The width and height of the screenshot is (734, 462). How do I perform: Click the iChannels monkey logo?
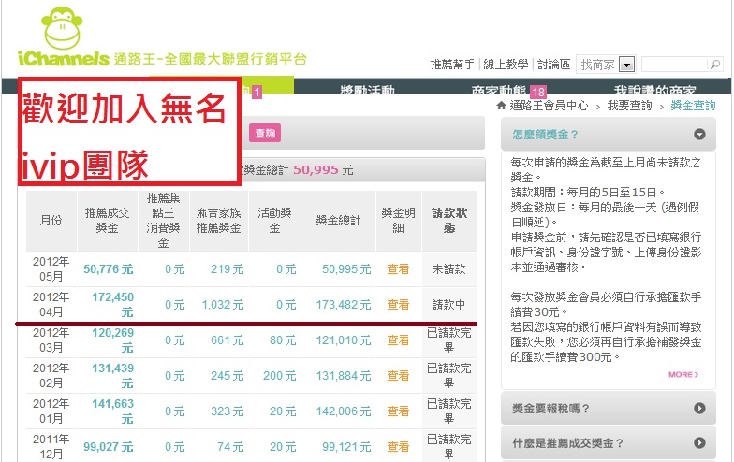click(x=64, y=37)
